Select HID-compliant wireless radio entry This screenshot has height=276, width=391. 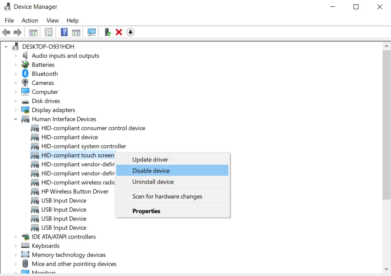tap(78, 182)
